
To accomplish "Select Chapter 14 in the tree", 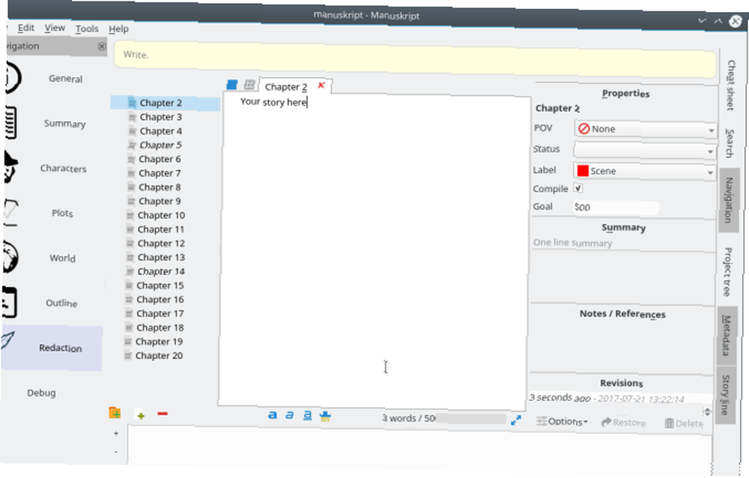I will point(161,272).
